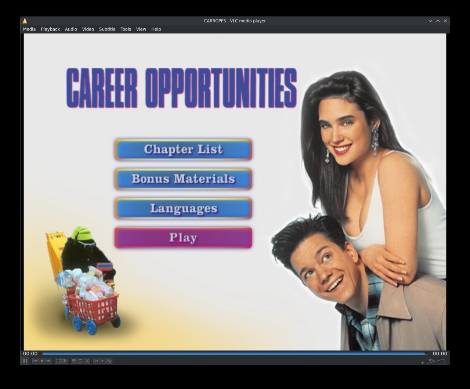Open the DVD menu disc button
Viewport: 470px width, 389px height.
point(109,361)
